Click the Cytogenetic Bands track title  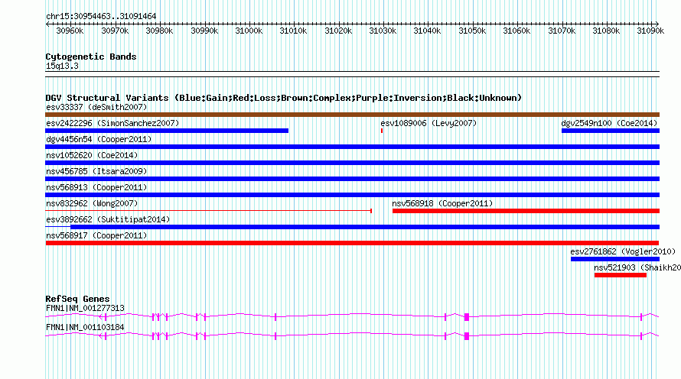point(91,57)
